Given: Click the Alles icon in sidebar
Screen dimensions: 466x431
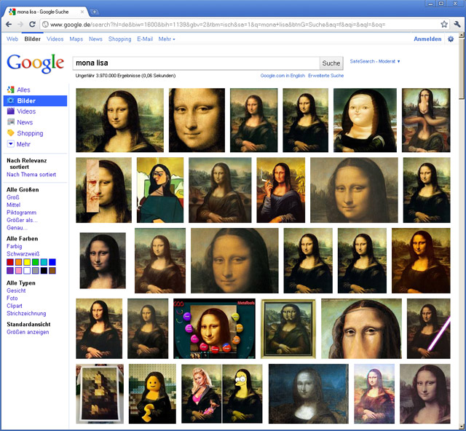Looking at the screenshot, I should 11,90.
